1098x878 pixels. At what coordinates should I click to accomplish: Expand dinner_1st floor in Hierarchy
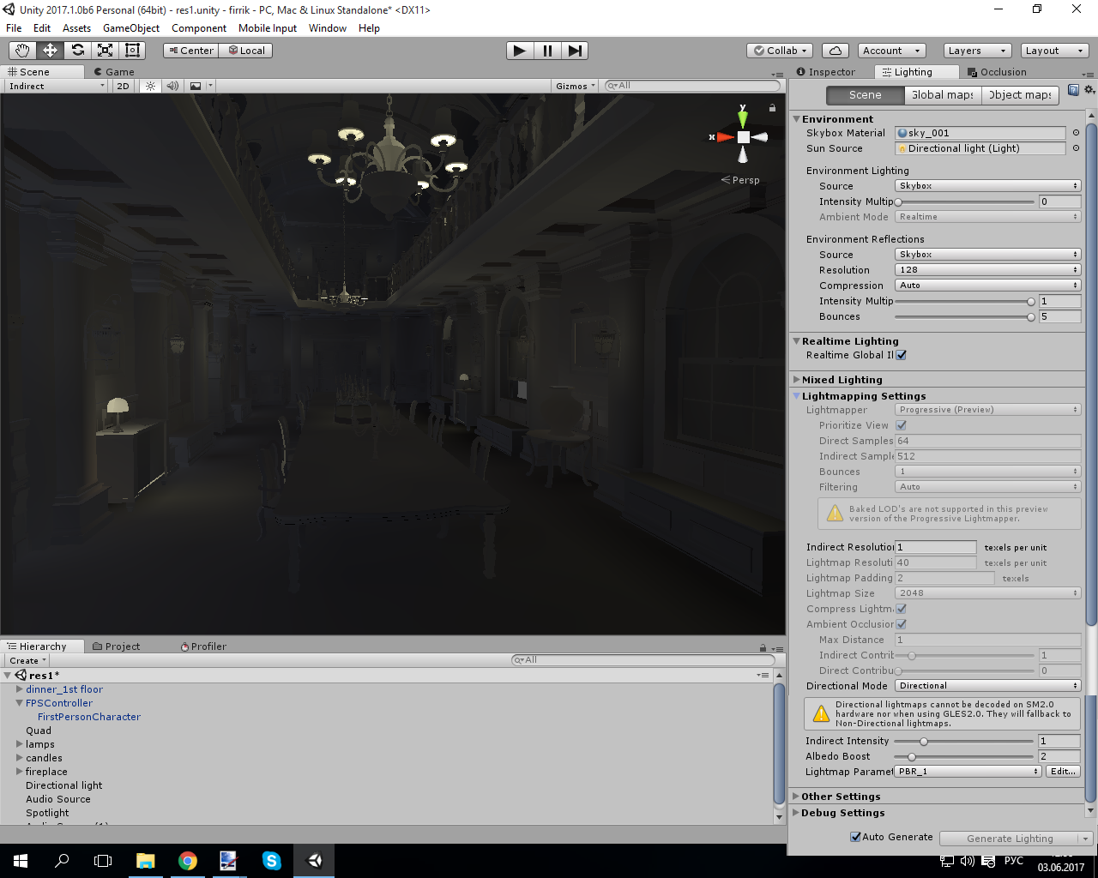click(20, 689)
